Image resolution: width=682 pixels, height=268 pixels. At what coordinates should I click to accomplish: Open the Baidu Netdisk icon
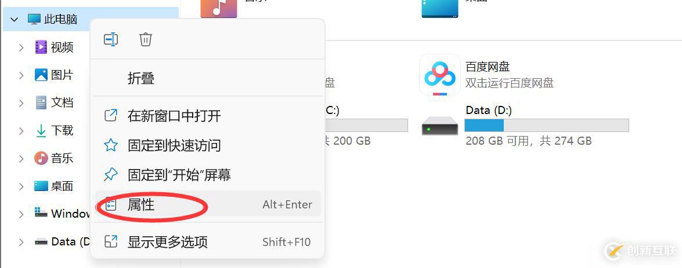[439, 75]
